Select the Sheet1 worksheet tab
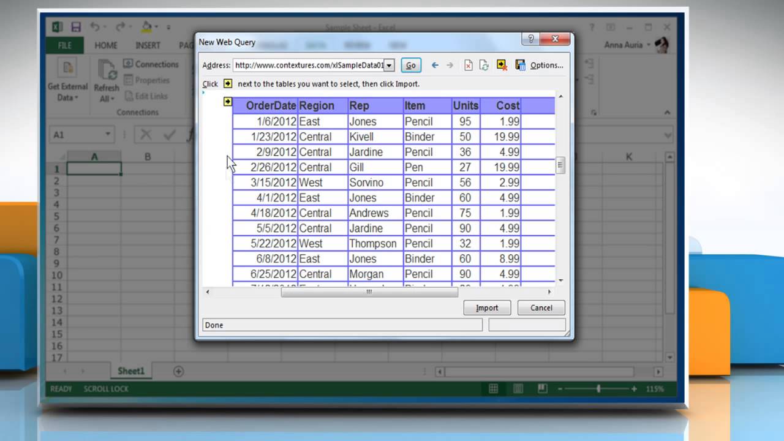 [x=131, y=371]
